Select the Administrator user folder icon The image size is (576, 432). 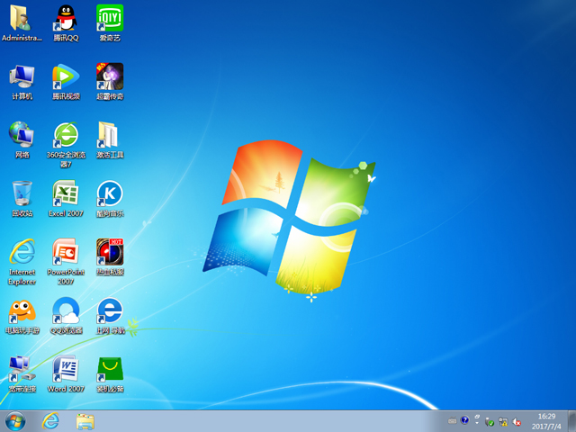click(x=22, y=19)
